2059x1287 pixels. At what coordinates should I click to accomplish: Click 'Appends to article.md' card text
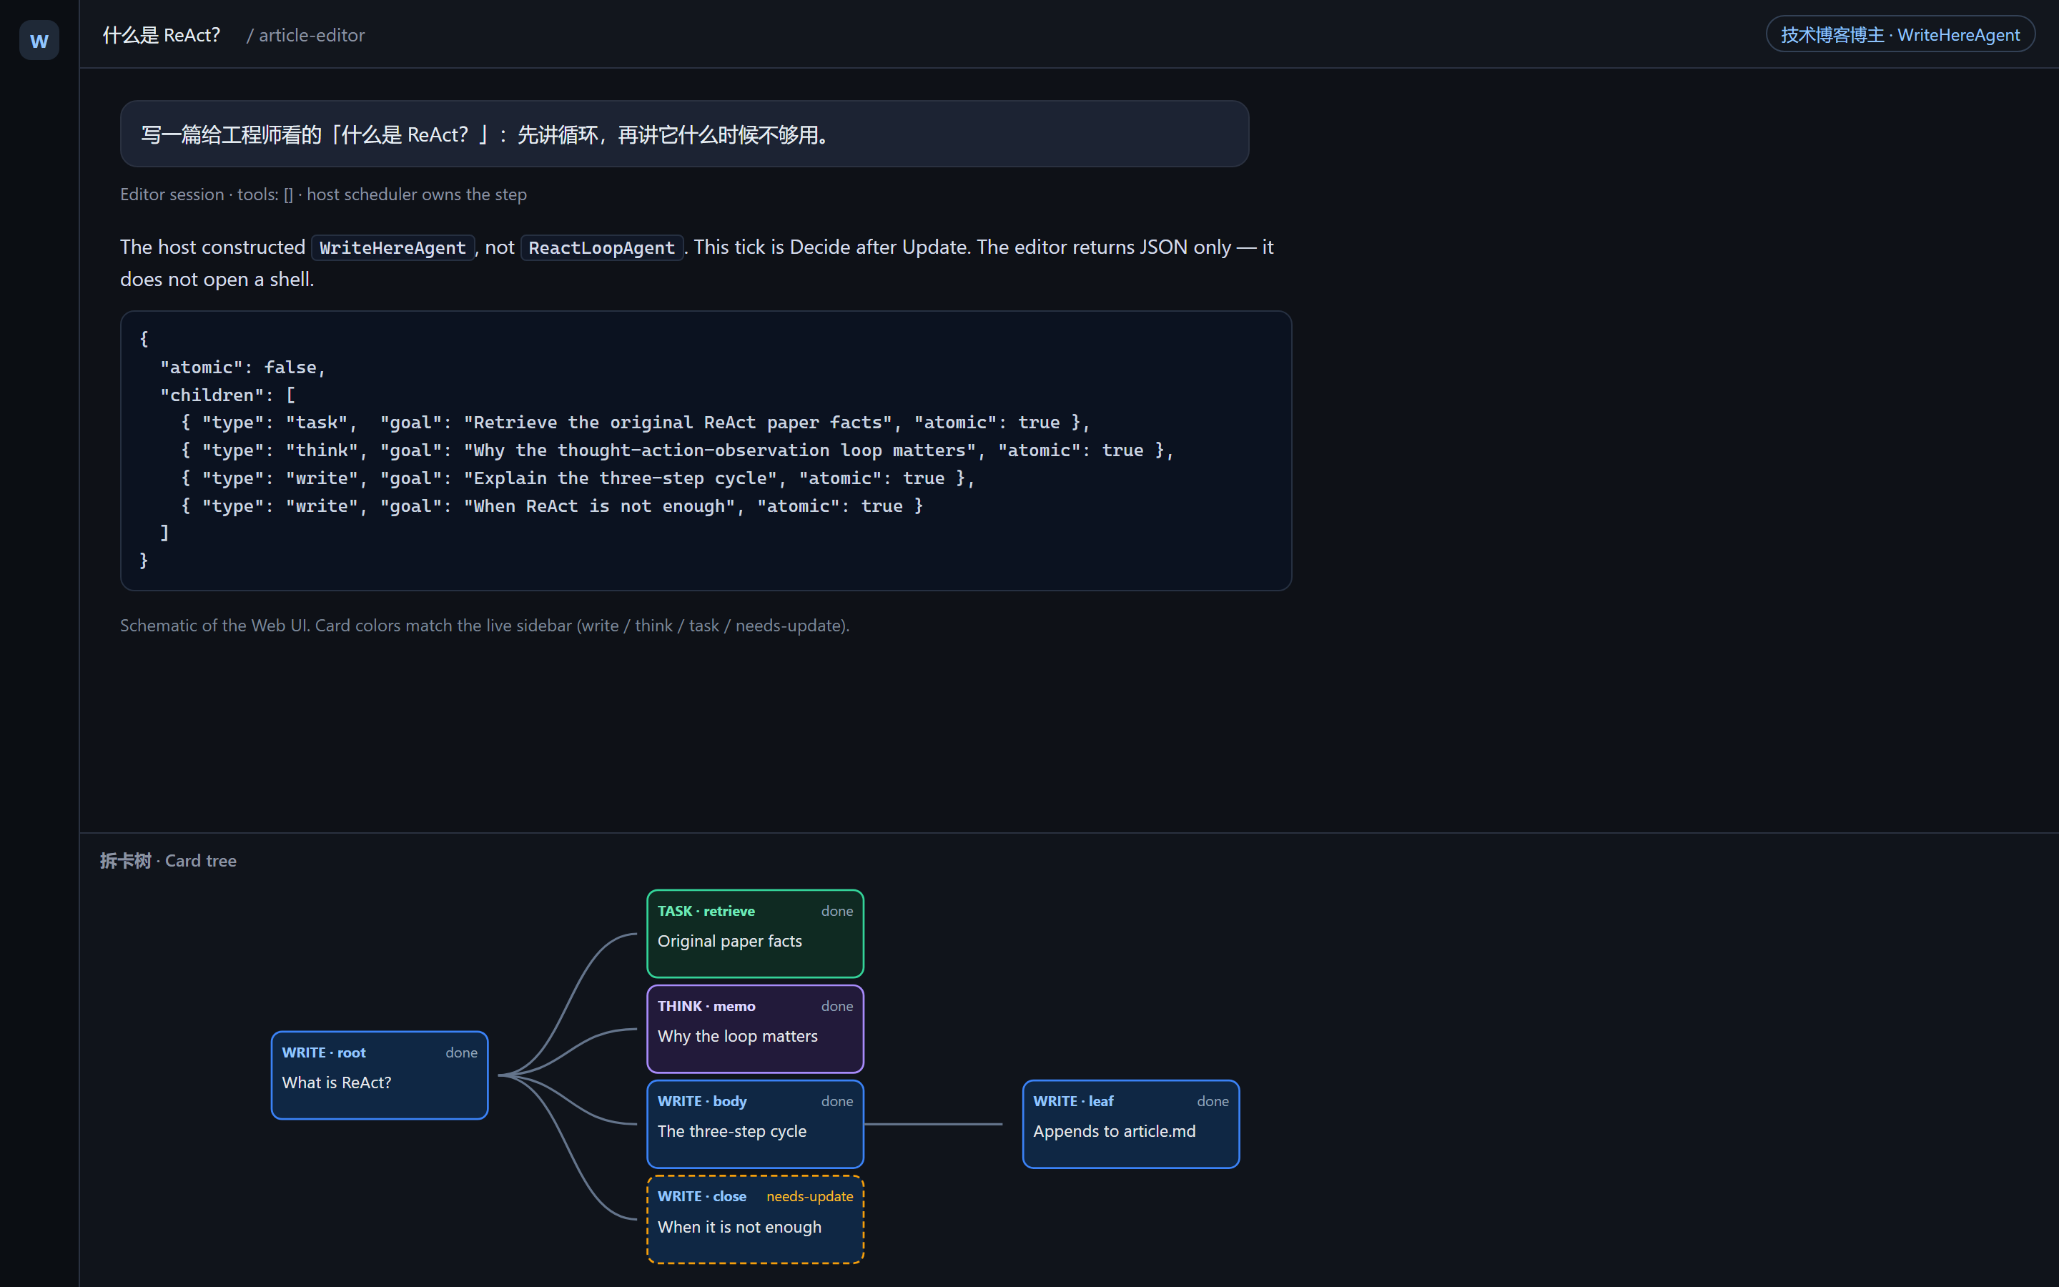(x=1114, y=1131)
